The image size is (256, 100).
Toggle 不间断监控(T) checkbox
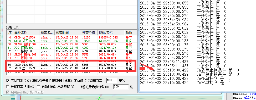click(x=8, y=81)
